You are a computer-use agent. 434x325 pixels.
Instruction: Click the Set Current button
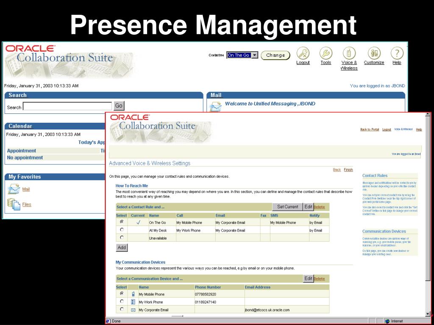[288, 207]
